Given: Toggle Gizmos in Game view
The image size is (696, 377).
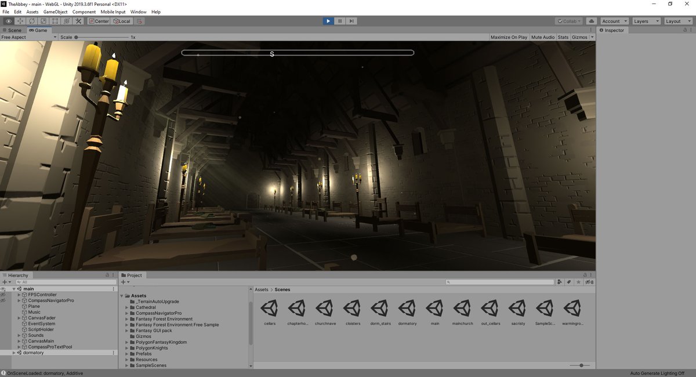Looking at the screenshot, I should click(579, 37).
